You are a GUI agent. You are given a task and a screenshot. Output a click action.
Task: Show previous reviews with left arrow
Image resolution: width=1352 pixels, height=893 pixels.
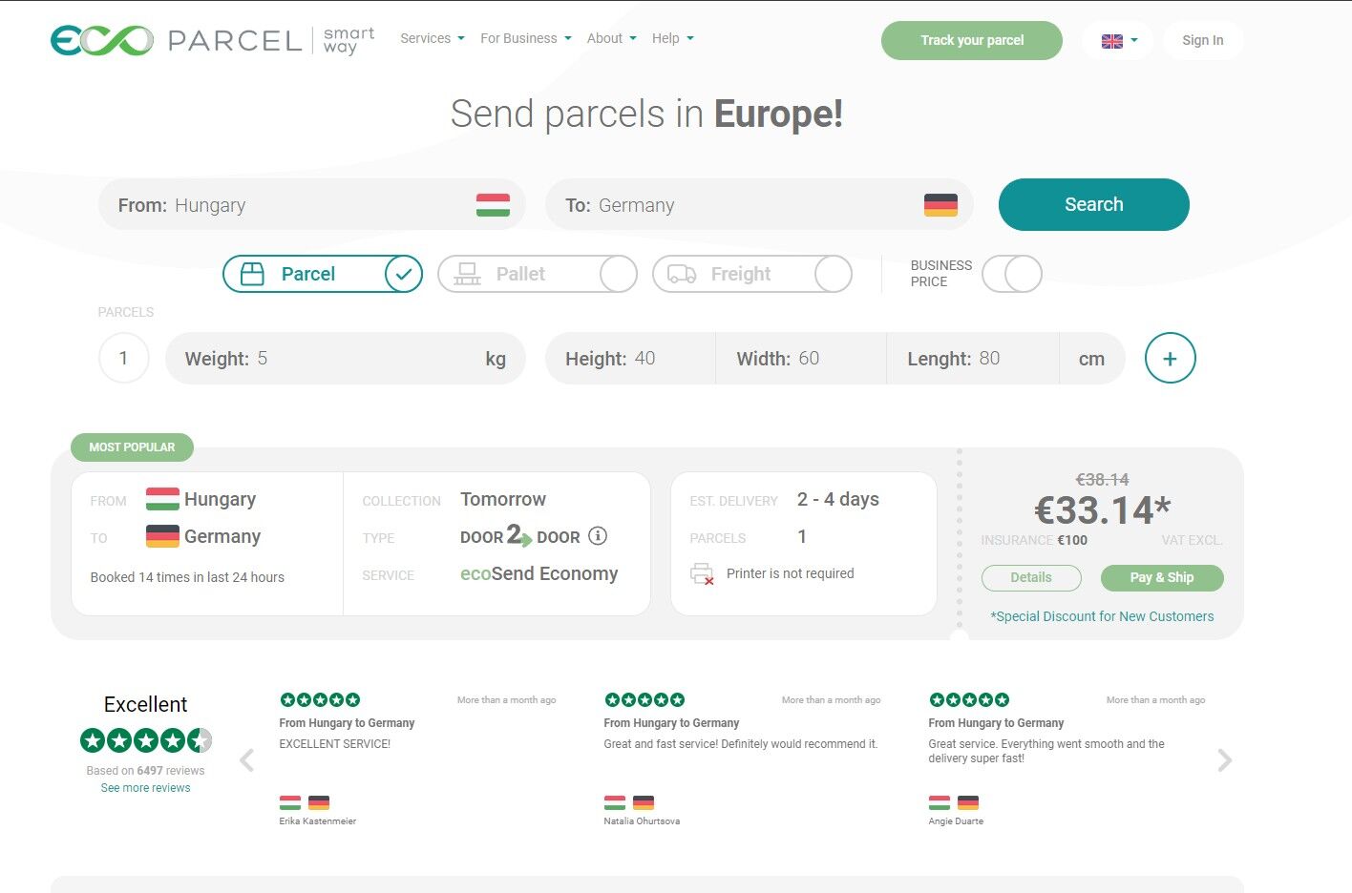click(246, 760)
